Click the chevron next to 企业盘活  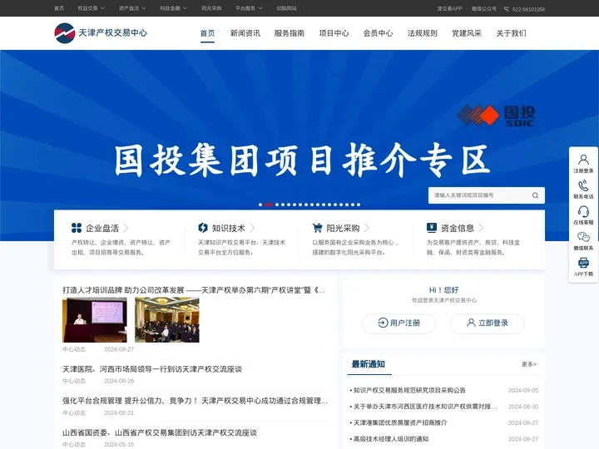click(x=126, y=228)
